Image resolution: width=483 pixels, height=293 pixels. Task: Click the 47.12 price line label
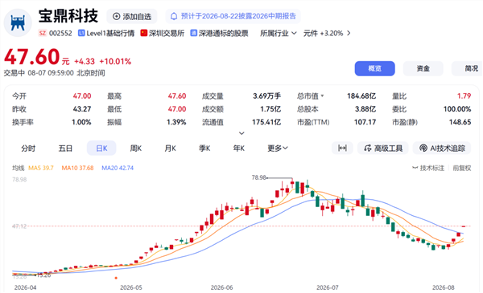[19, 226]
